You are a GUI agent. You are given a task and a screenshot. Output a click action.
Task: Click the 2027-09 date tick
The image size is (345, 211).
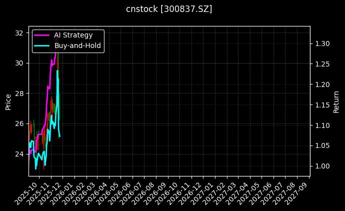296,192
